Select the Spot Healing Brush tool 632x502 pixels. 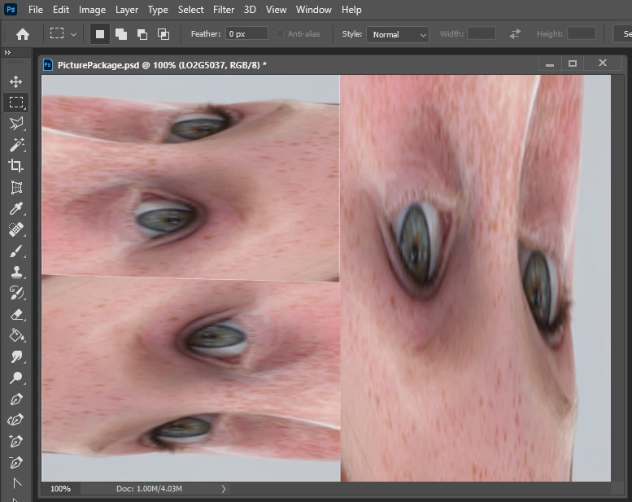(x=16, y=229)
